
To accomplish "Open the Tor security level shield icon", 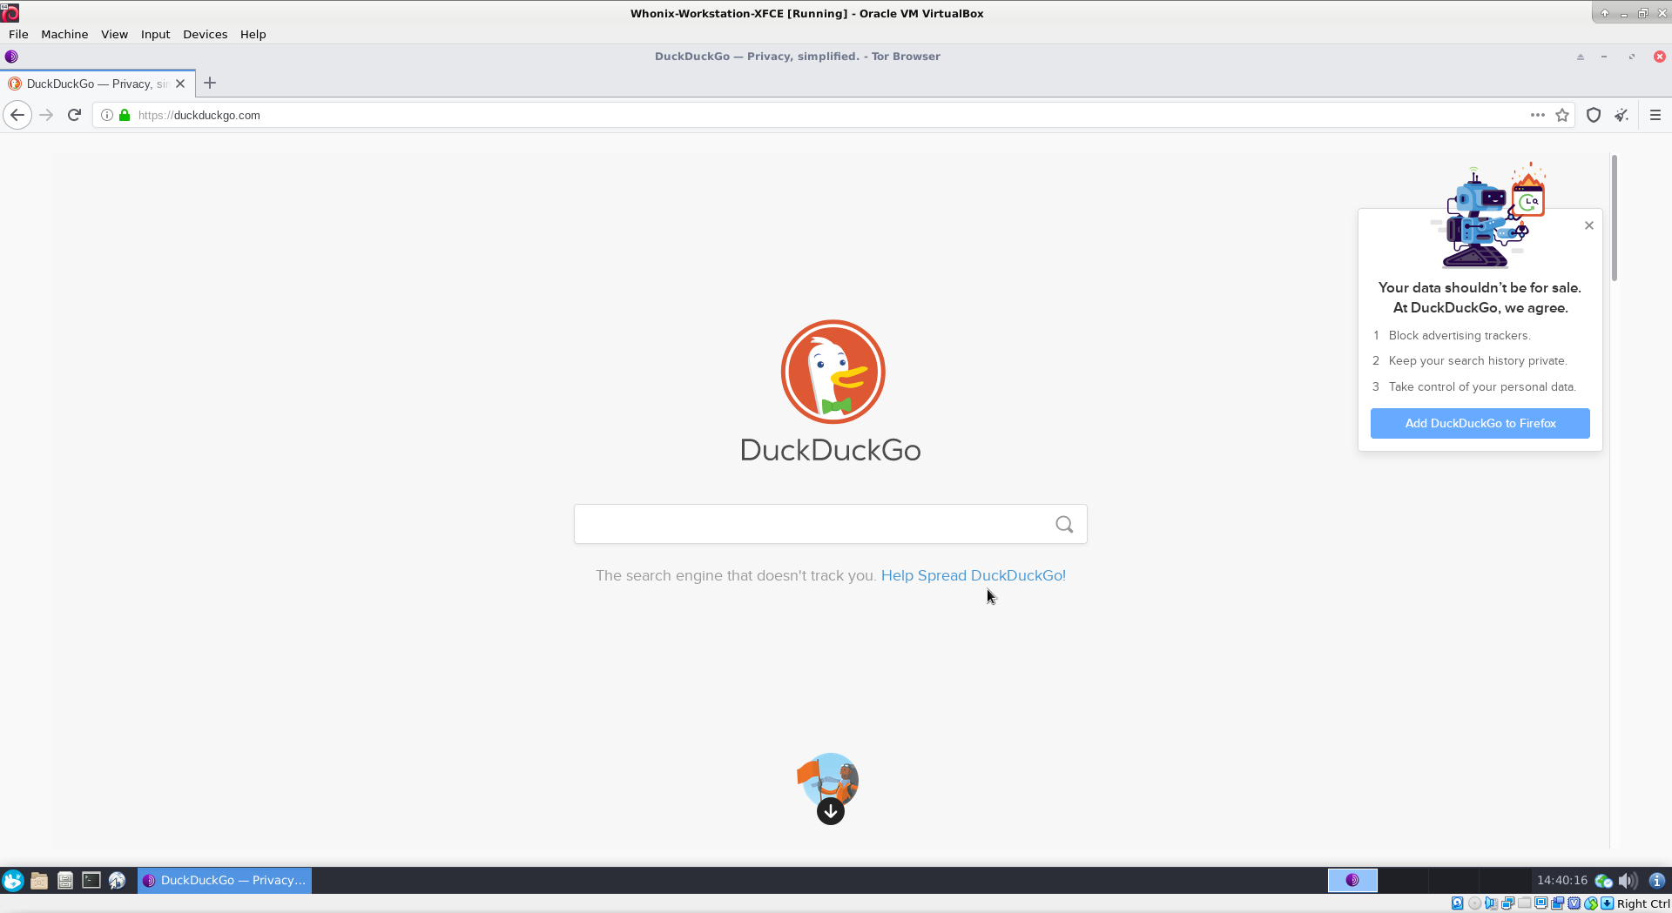I will click(x=1594, y=115).
